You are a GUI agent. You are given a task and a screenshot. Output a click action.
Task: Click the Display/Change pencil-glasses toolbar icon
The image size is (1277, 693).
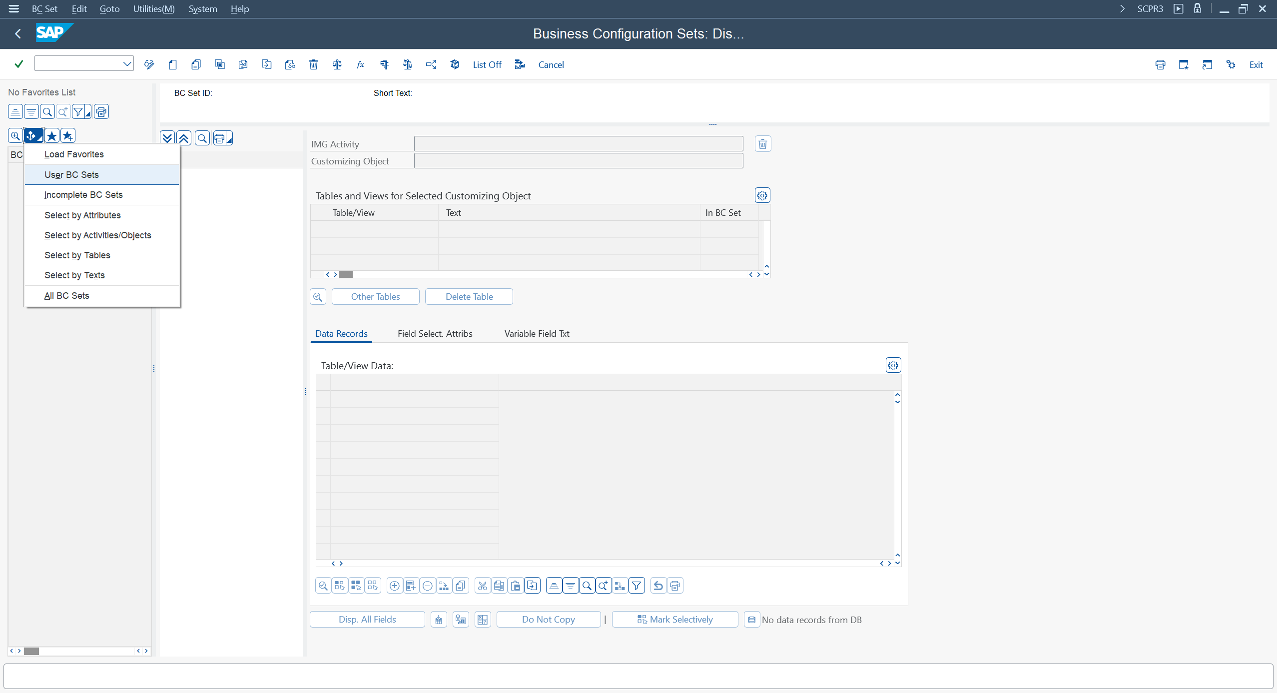point(149,64)
